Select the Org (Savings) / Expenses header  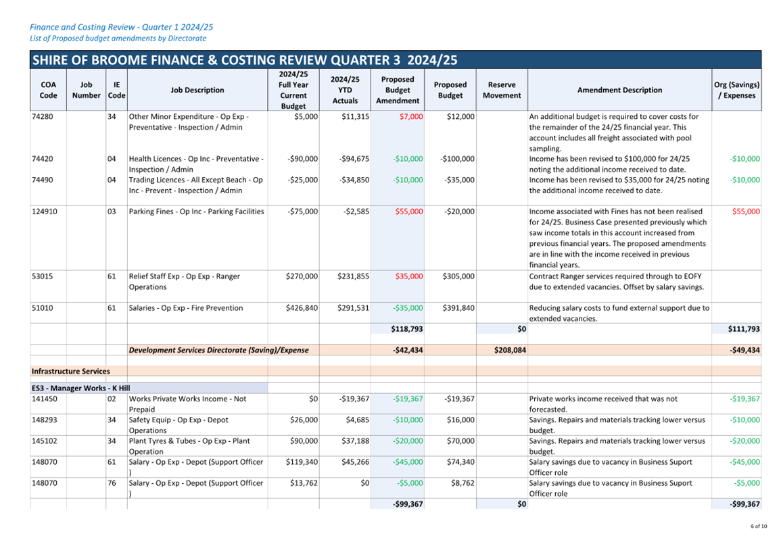pos(736,90)
